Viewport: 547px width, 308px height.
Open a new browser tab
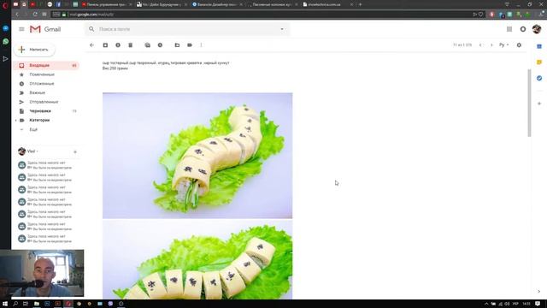point(361,4)
